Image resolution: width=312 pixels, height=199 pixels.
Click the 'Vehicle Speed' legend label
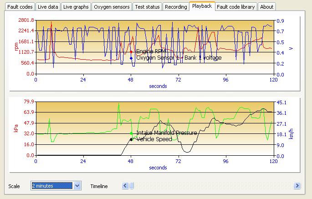pyautogui.click(x=154, y=139)
